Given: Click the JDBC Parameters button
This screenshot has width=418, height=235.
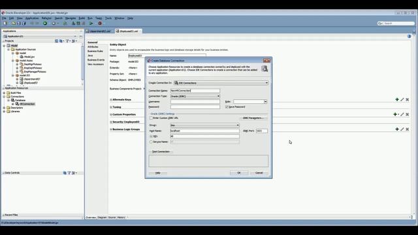Looking at the screenshot, I should point(253,117).
